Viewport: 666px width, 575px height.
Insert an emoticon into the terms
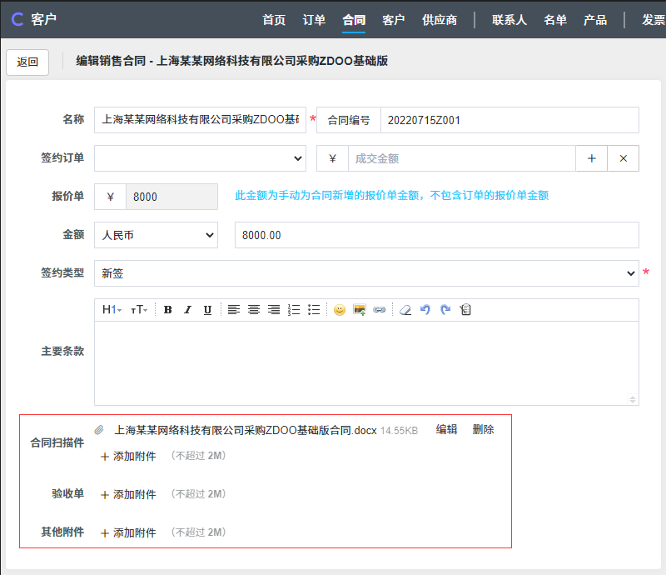pos(340,310)
